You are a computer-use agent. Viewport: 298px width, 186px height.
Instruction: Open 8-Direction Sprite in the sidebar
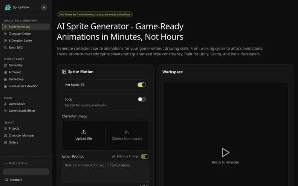point(26,41)
